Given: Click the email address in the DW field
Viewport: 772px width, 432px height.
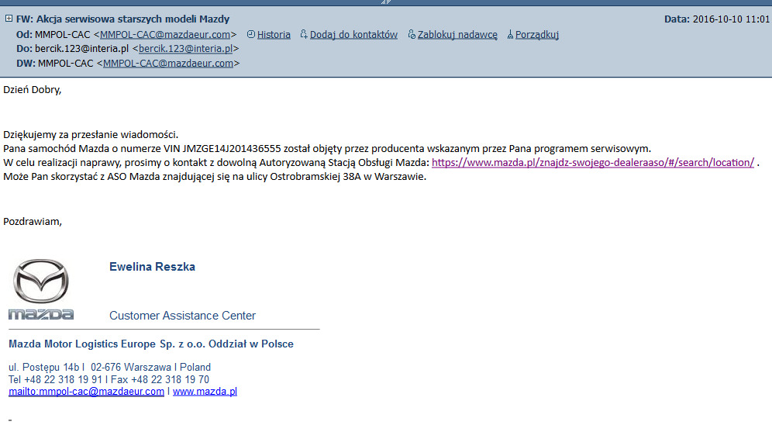Looking at the screenshot, I should (168, 64).
